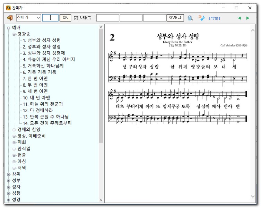The width and height of the screenshot is (261, 208).
Task: Click the 찾기(L) search button
Action: click(175, 18)
